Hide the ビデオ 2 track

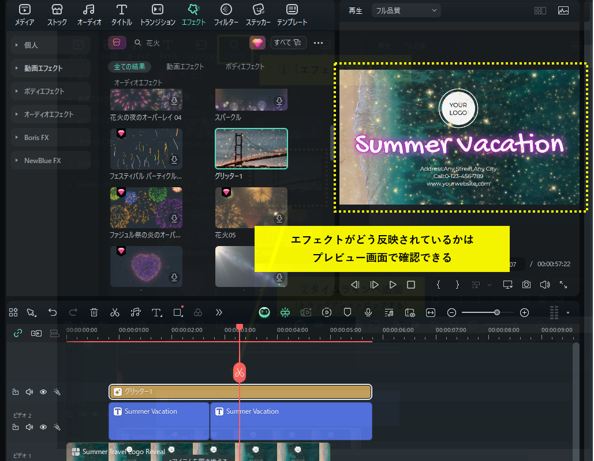click(x=43, y=427)
